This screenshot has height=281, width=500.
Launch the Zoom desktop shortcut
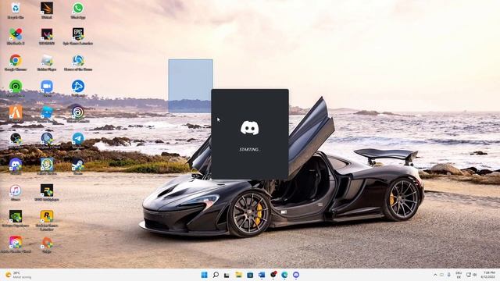tap(47, 88)
